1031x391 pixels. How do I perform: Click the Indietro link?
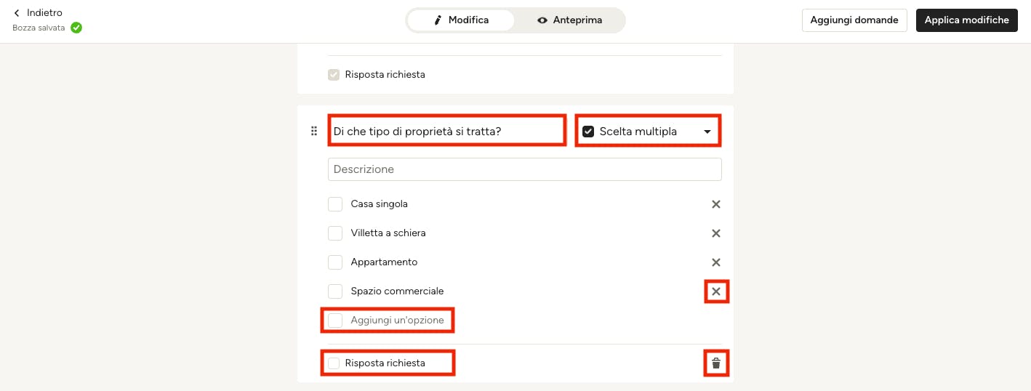click(44, 13)
